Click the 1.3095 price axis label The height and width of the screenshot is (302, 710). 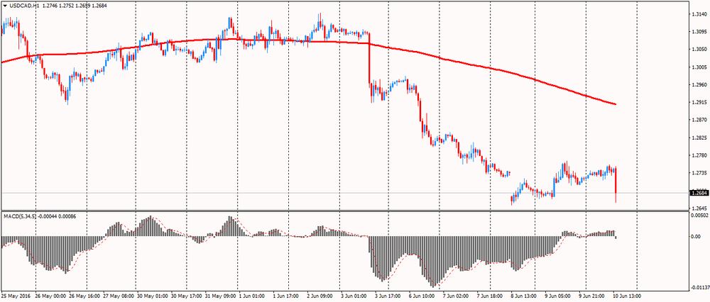click(698, 32)
